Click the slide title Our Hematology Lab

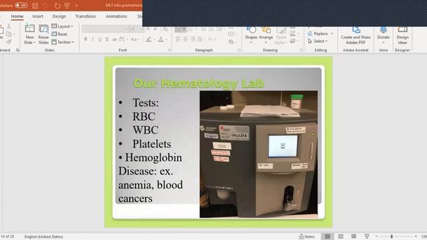[199, 83]
